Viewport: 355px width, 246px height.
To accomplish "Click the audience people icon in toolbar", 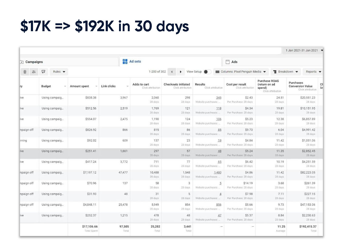I will point(34,72).
